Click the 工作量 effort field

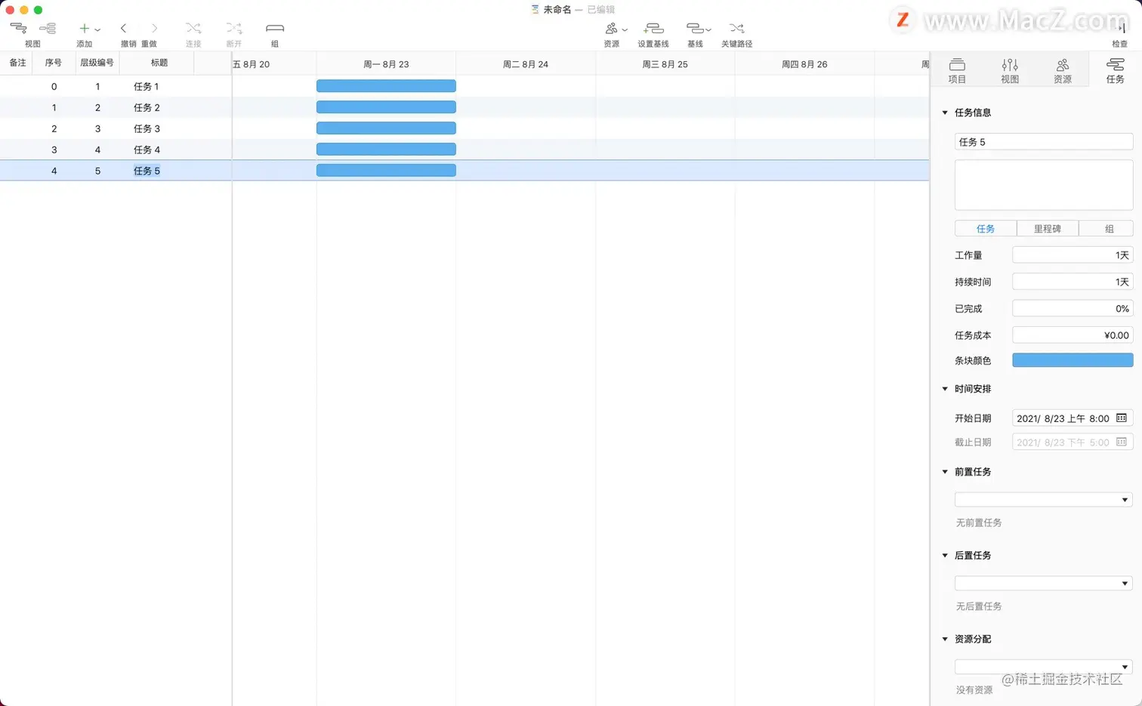coord(1073,255)
